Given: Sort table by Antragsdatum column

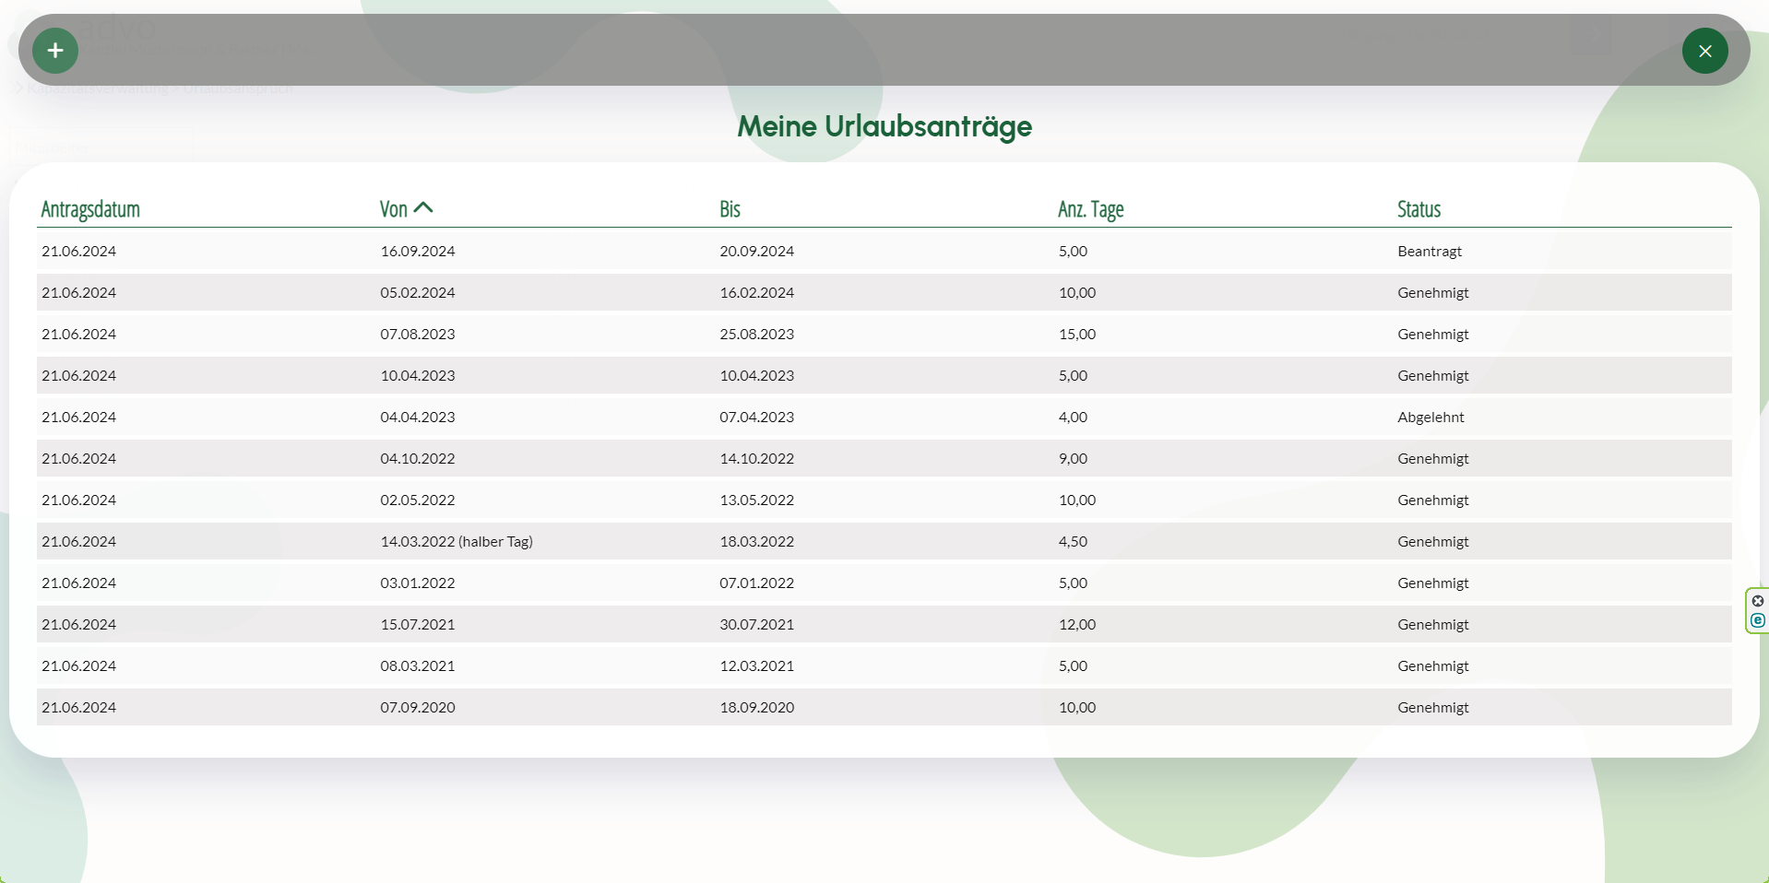Looking at the screenshot, I should click(x=90, y=209).
